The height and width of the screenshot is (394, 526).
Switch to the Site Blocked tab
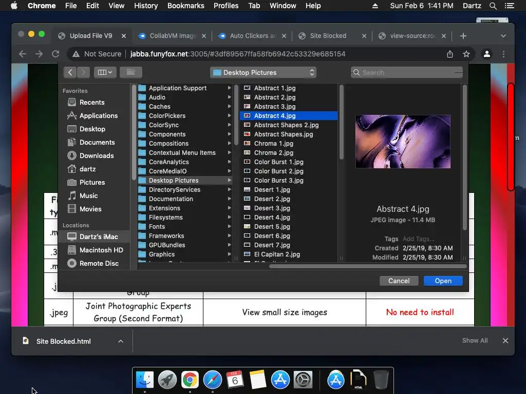328,36
